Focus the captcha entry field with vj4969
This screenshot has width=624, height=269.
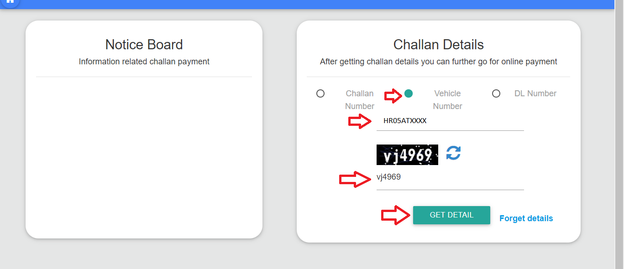(450, 177)
